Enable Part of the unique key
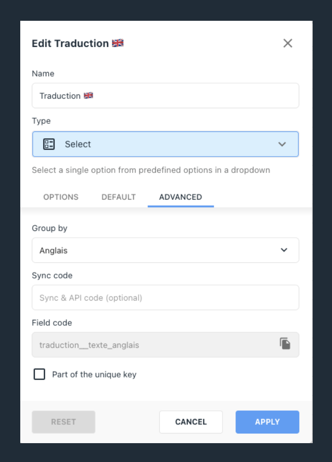332x462 pixels. coord(40,374)
